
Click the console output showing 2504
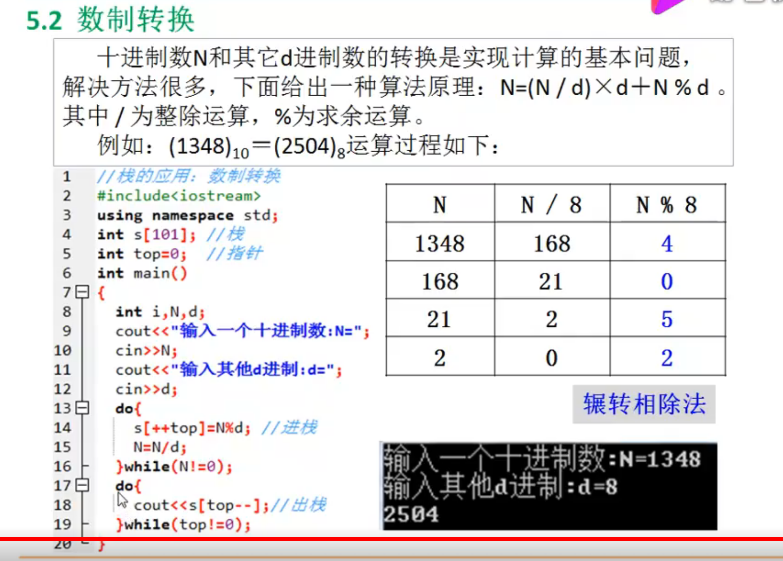pyautogui.click(x=410, y=515)
